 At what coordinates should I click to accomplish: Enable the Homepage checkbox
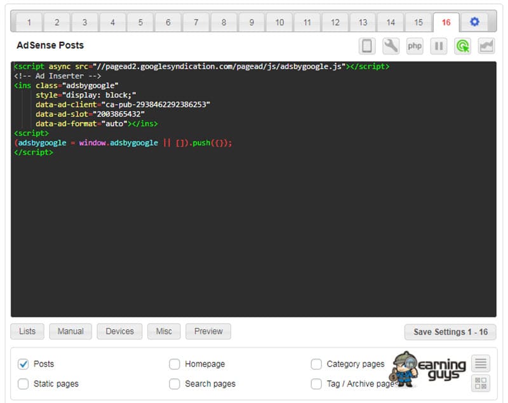click(x=175, y=364)
